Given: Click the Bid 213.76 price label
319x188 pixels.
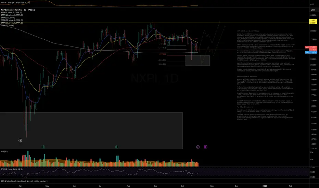Looking at the screenshot, I should (x=311, y=52).
